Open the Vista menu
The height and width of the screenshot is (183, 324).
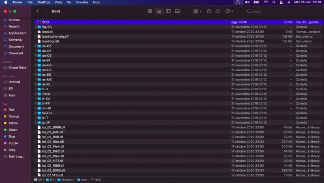(58, 2)
